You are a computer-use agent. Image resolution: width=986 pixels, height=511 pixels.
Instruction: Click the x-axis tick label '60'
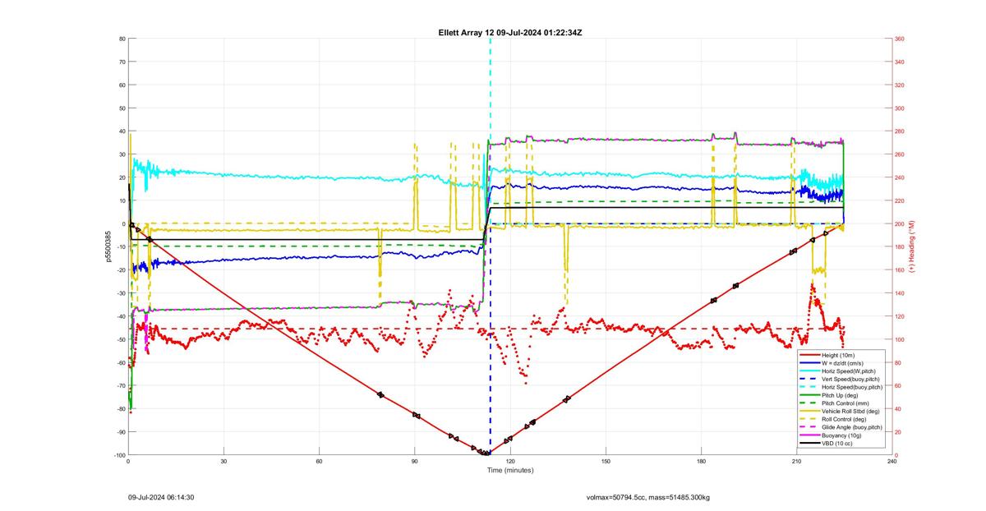coord(319,461)
